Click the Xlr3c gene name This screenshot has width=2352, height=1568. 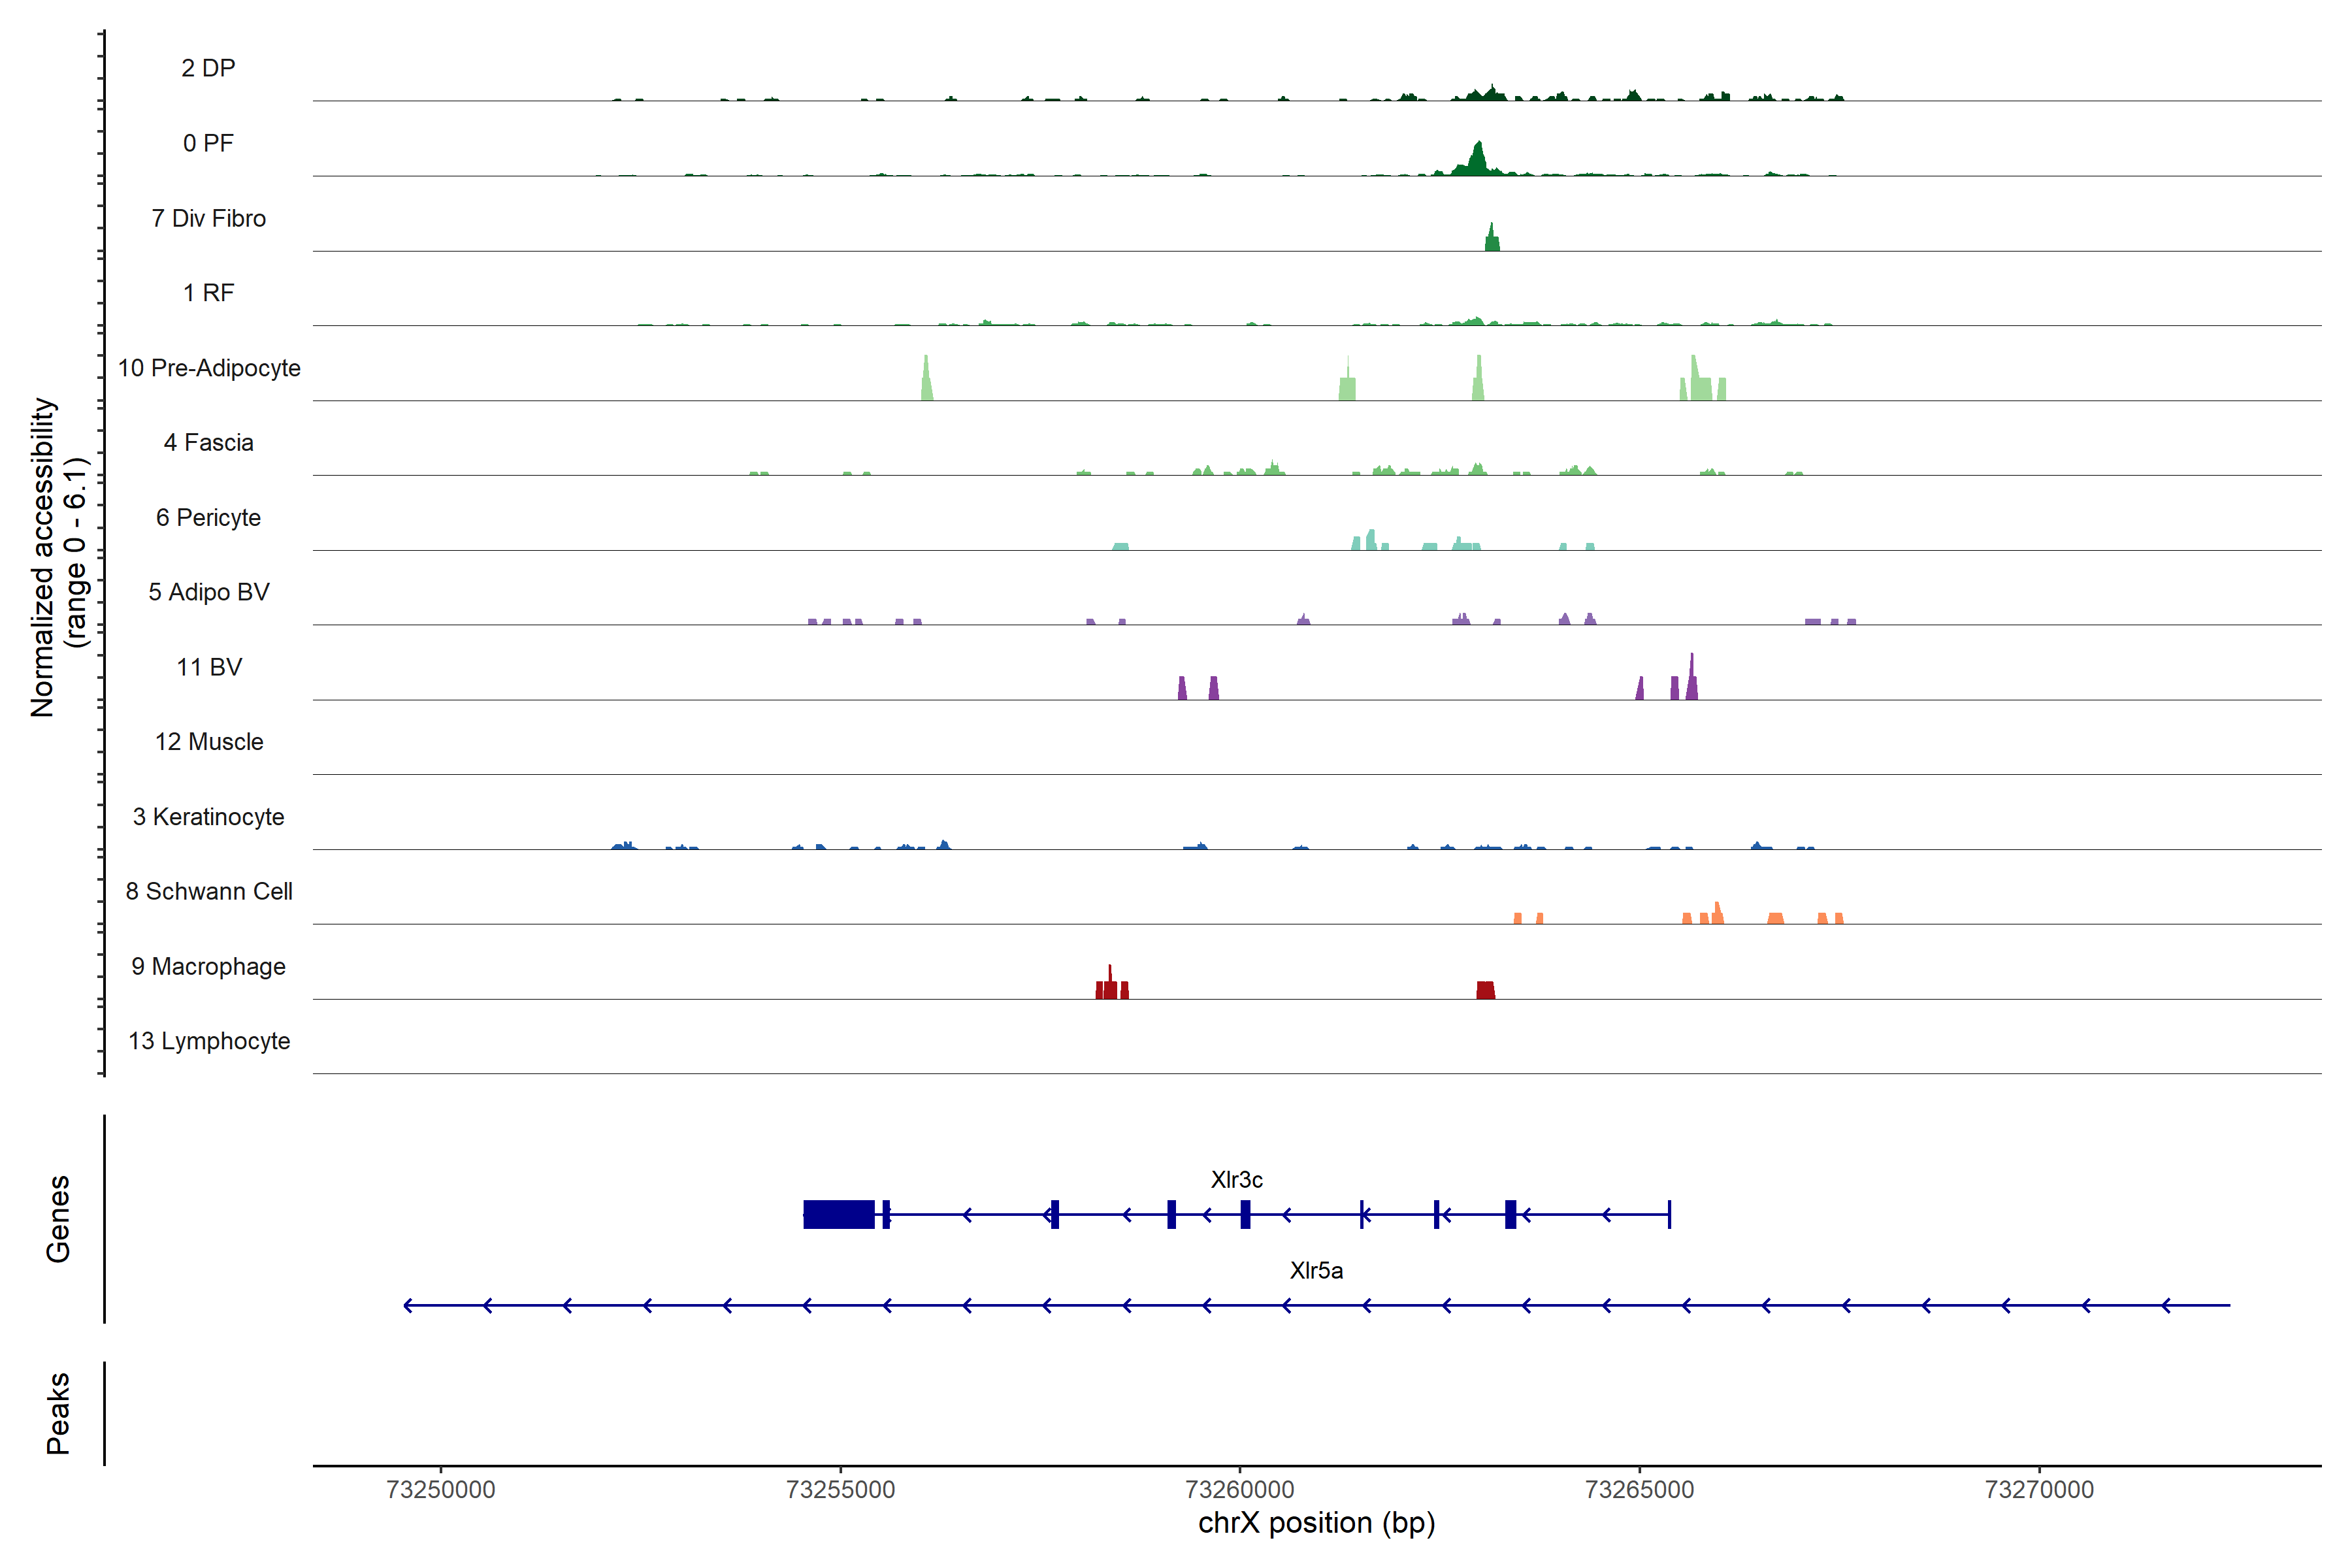click(x=1236, y=1180)
